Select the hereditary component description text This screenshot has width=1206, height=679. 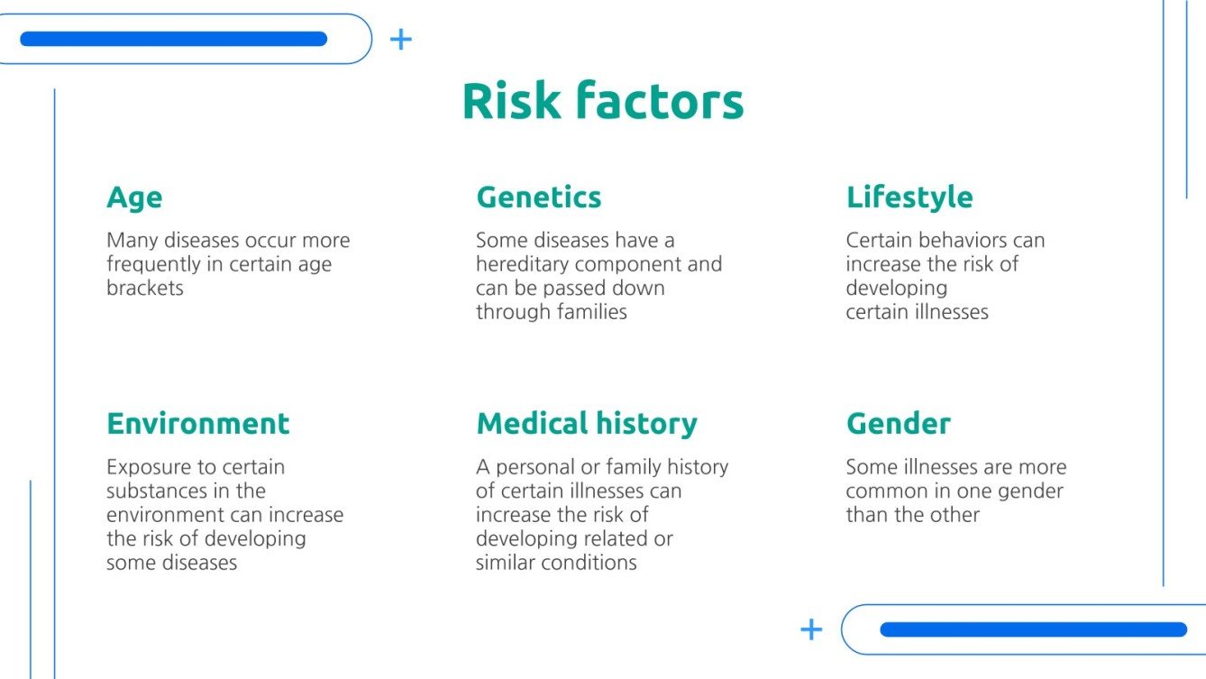[598, 276]
